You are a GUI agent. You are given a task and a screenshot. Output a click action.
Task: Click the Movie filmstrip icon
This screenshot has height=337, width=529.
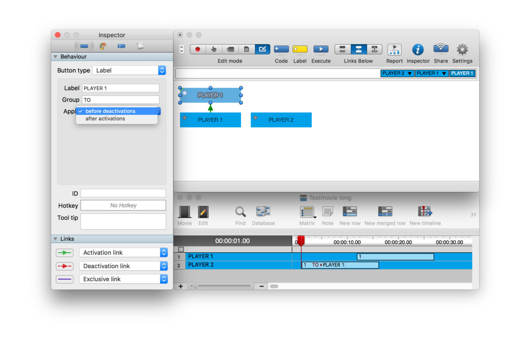[x=184, y=212]
